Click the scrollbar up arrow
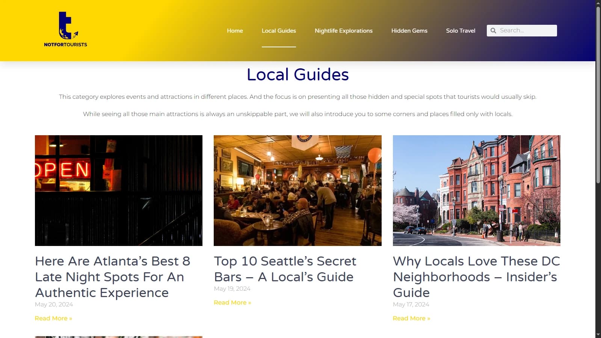The width and height of the screenshot is (601, 338). tap(598, 3)
